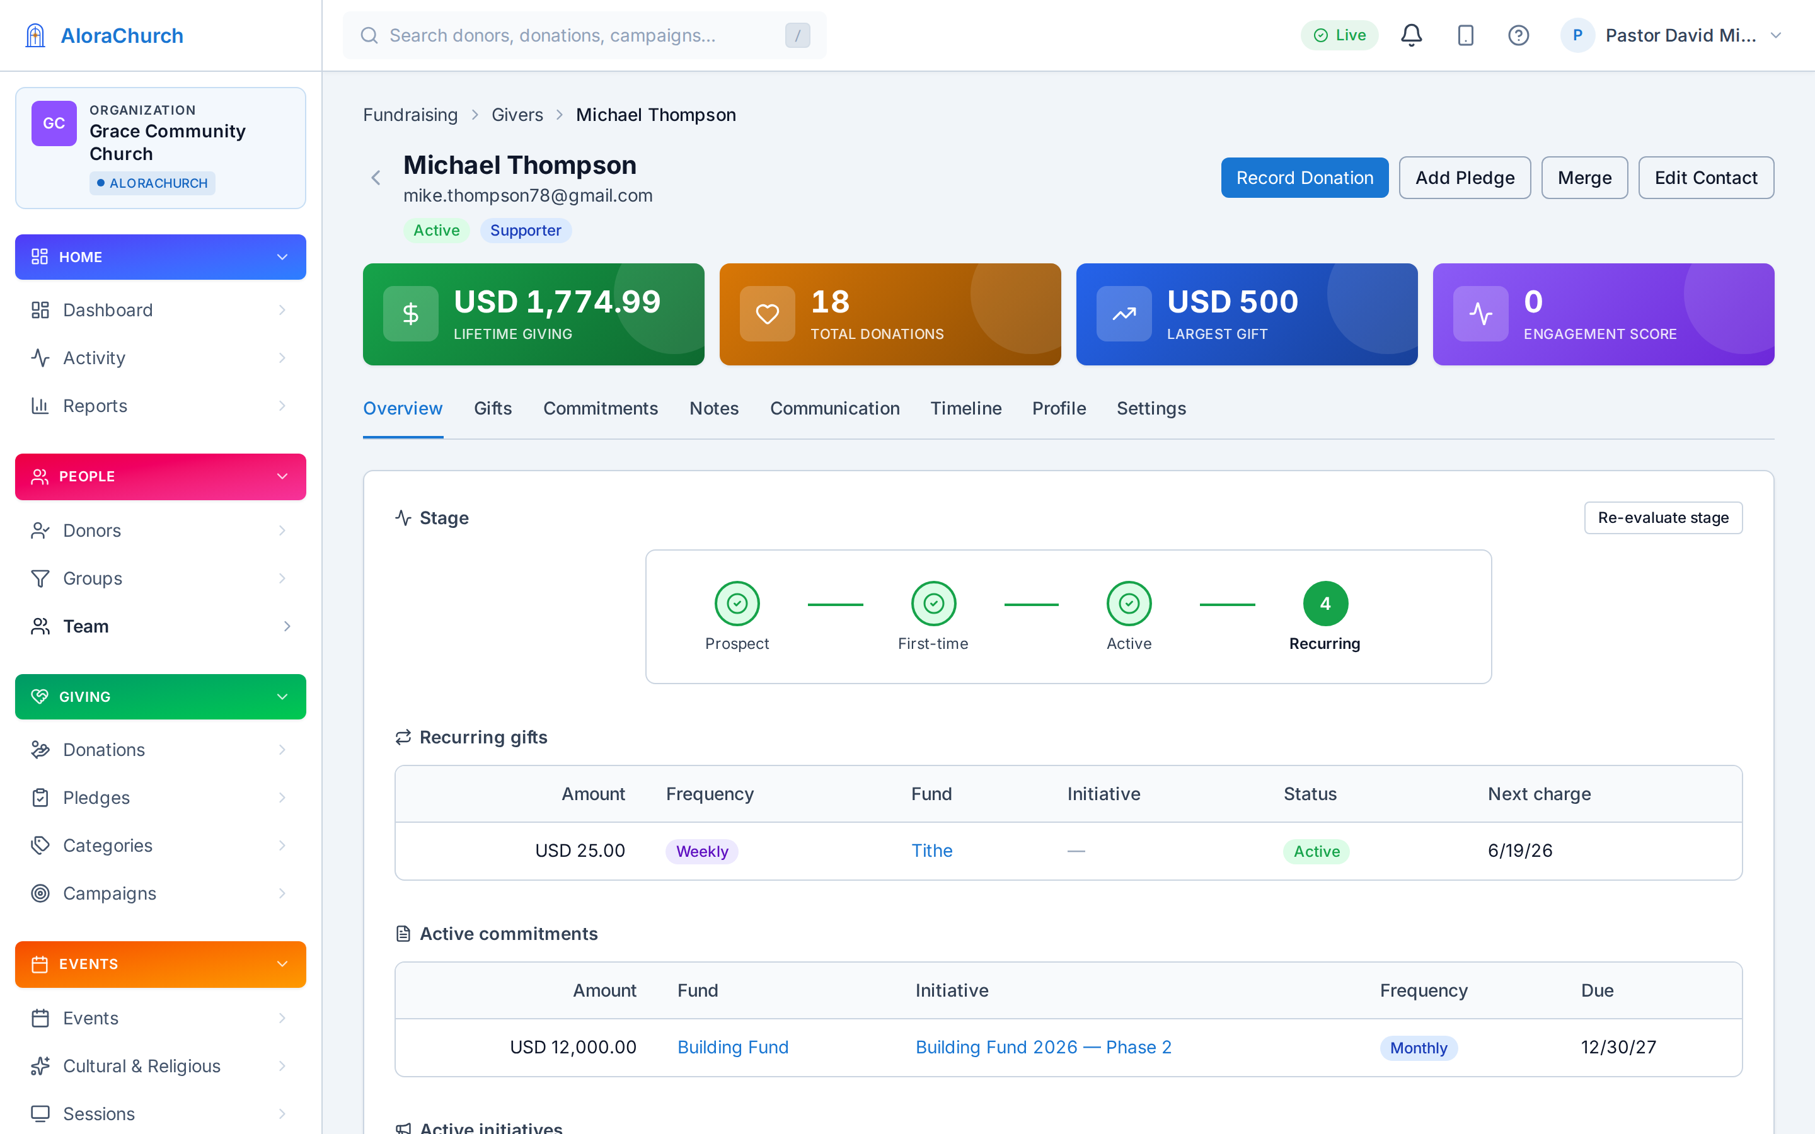The image size is (1815, 1134).
Task: Click the ALORACHURCH organization tag
Action: (x=153, y=183)
